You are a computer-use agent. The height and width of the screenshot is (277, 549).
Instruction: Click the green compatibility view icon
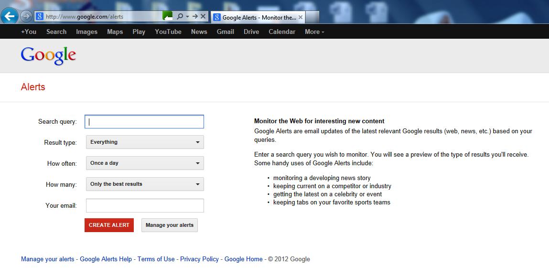168,16
